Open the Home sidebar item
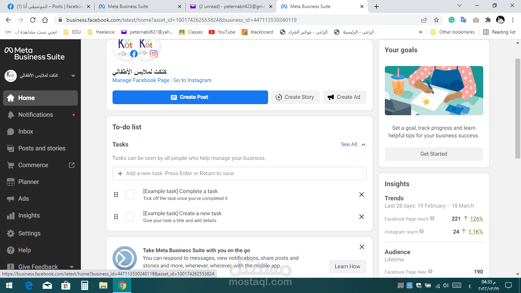521x293 pixels. click(40, 98)
